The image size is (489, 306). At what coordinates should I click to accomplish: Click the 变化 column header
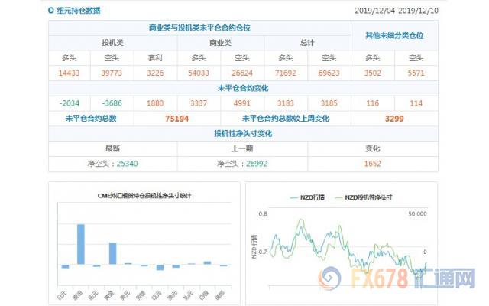pyautogui.click(x=373, y=148)
